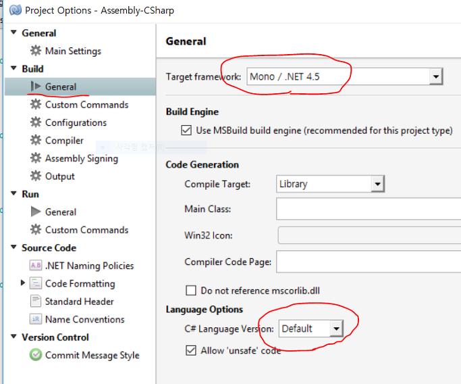Collapse the Source Code tree section
461x384 pixels.
13,247
